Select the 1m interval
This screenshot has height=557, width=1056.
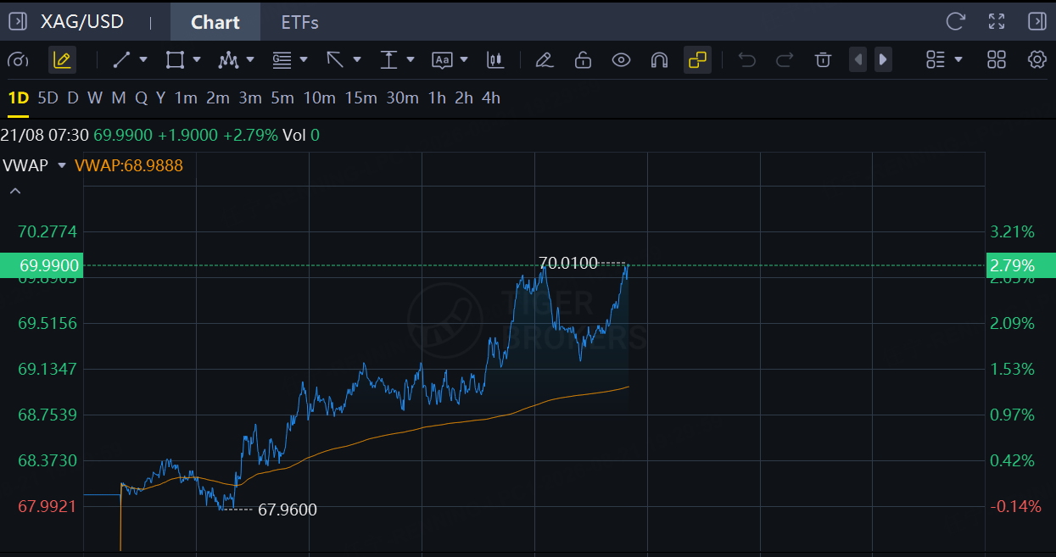tap(186, 98)
